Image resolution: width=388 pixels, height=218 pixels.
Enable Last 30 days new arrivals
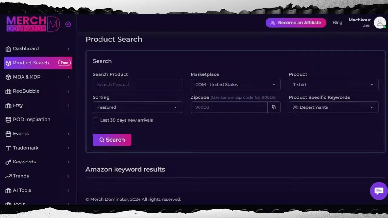coord(95,120)
